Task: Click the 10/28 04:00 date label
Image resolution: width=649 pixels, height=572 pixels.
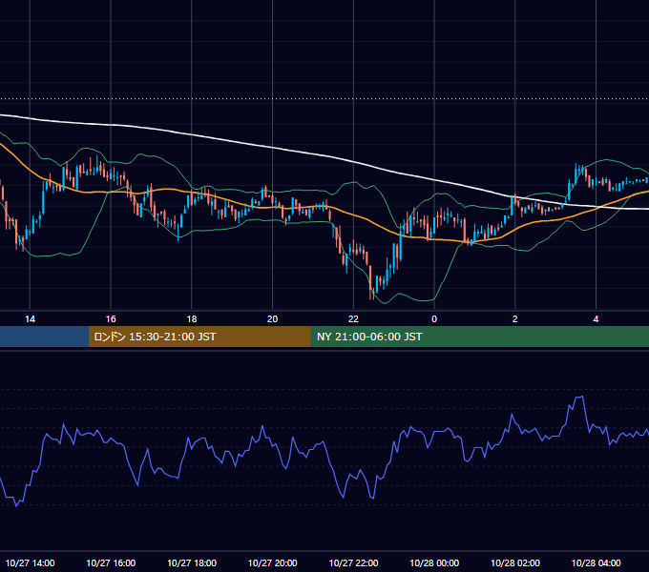Action: coord(596,562)
